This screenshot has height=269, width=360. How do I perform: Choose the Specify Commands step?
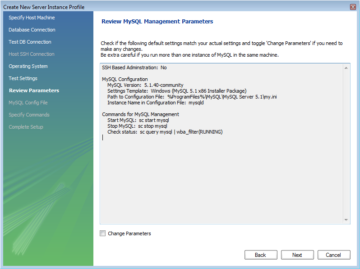pos(29,115)
